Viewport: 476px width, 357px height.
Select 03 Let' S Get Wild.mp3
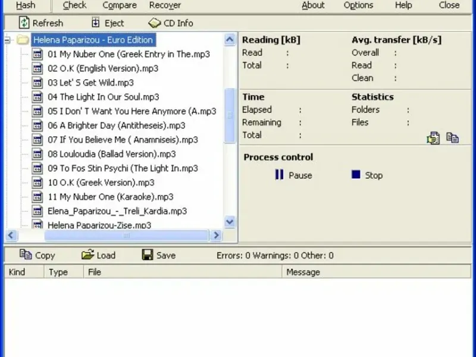90,83
